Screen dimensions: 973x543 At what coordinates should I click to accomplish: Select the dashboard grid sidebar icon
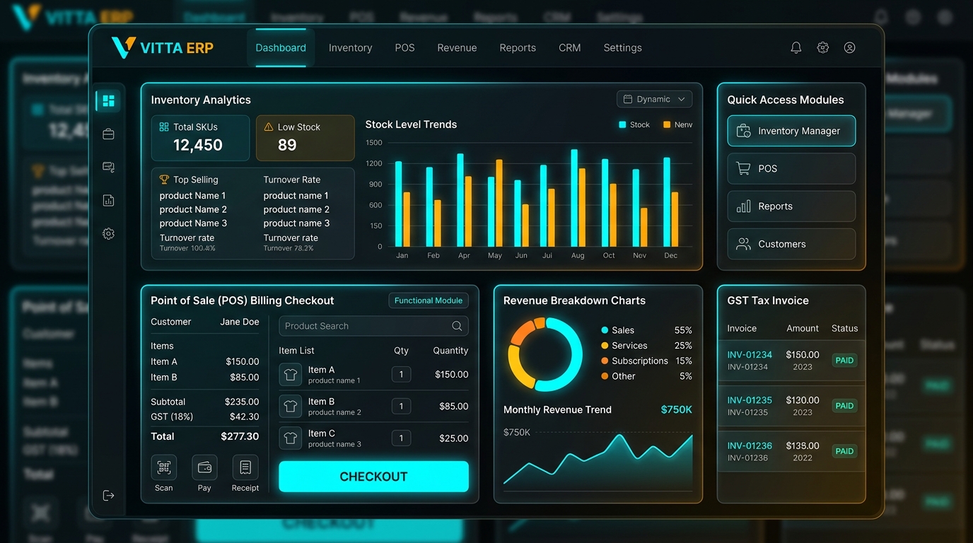108,100
